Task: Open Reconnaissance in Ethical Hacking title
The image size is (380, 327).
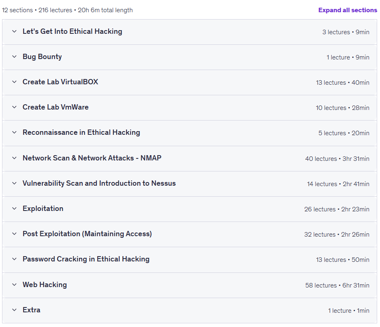Action: click(81, 132)
